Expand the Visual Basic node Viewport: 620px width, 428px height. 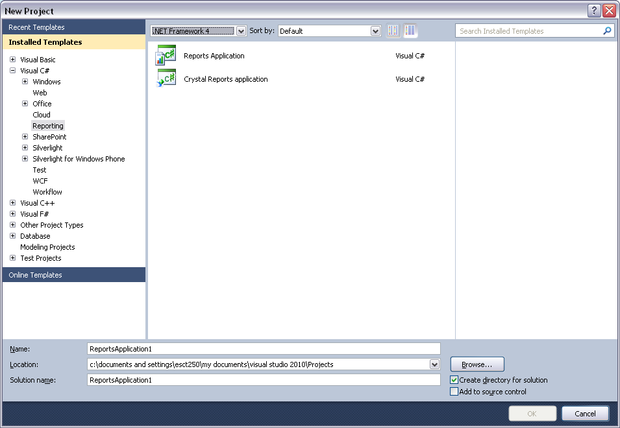click(x=12, y=59)
